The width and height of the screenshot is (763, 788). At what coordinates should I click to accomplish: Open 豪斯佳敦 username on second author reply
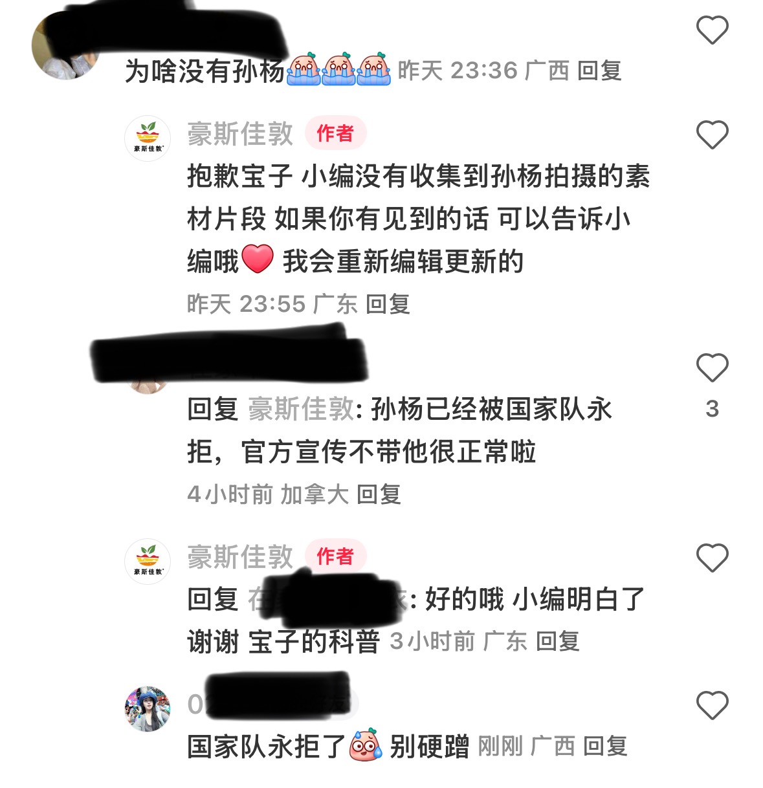[240, 556]
